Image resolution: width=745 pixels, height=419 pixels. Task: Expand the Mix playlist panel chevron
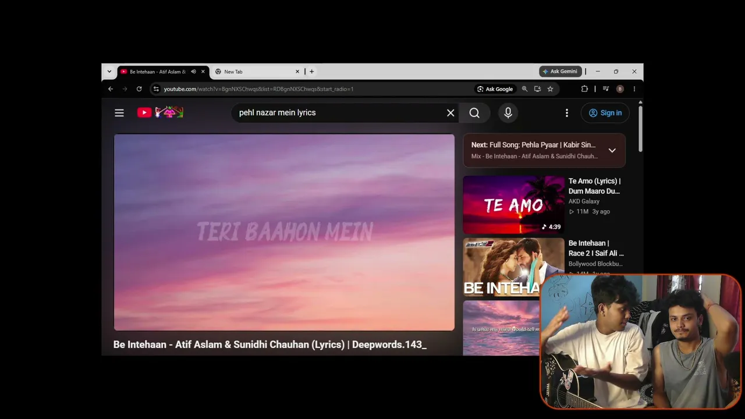(612, 150)
